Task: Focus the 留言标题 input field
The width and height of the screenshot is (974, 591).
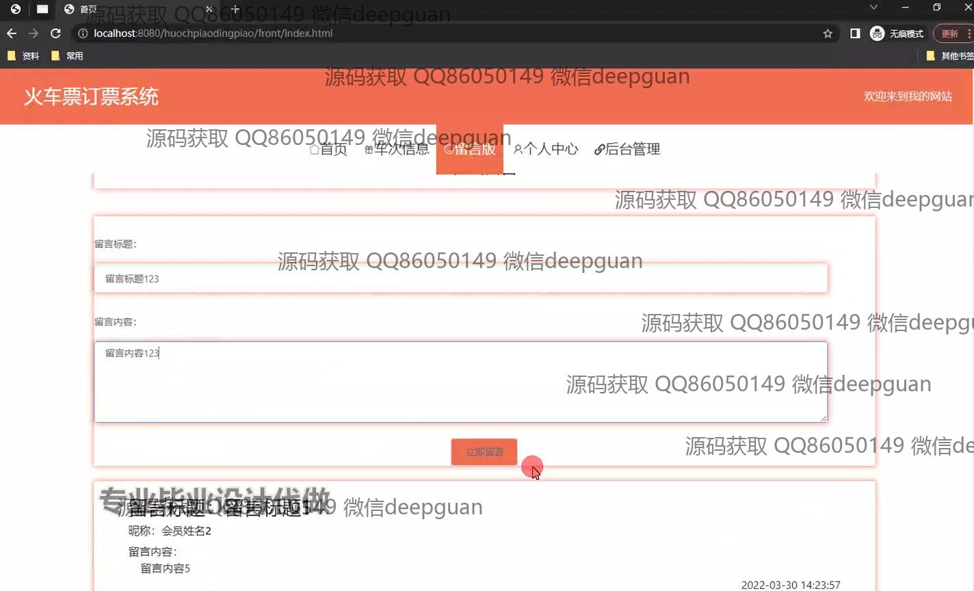Action: [460, 279]
